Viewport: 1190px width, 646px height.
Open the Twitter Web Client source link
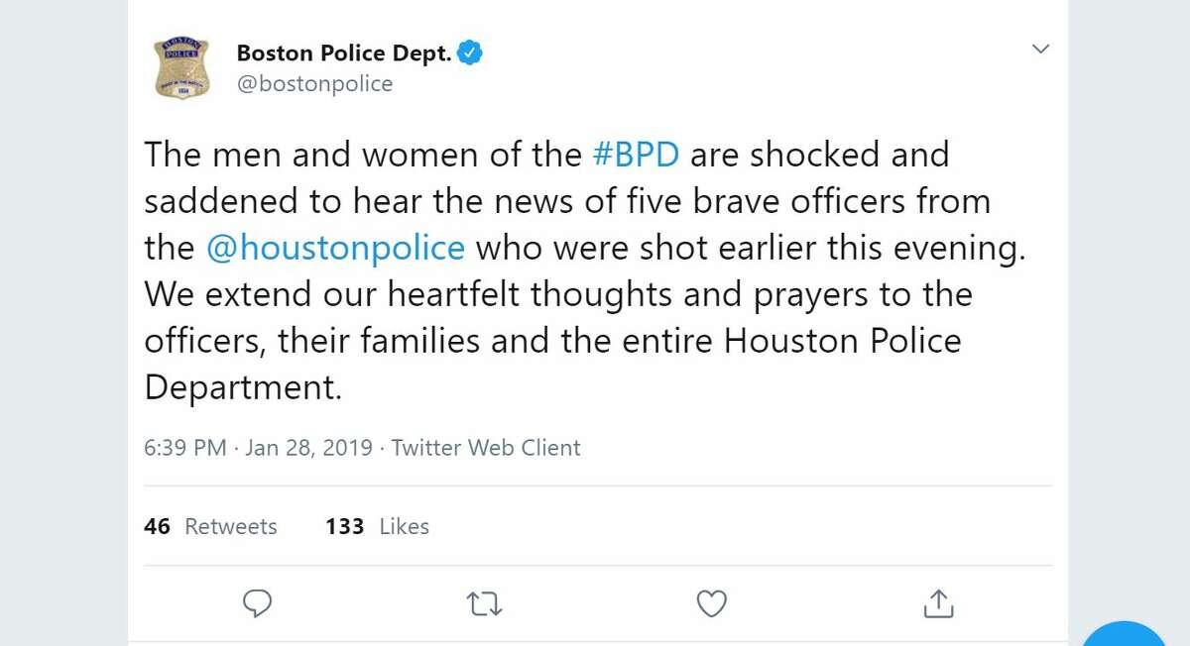(486, 448)
